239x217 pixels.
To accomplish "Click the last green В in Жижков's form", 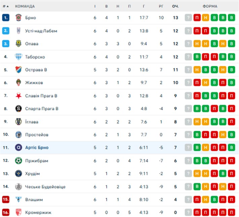I will 231,83.
